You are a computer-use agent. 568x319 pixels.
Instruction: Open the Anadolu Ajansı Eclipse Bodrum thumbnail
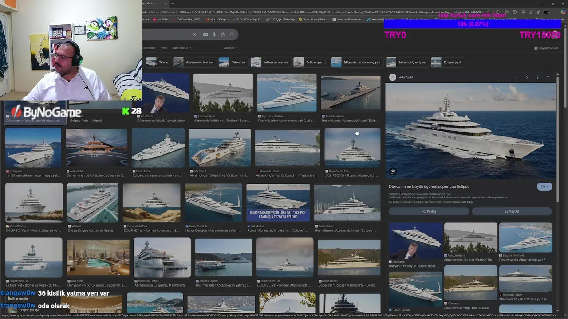pyautogui.click(x=223, y=93)
